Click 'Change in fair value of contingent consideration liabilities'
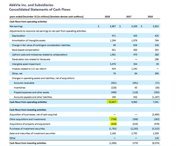Image resolution: width=176 pixels, height=146 pixels. pos(41,45)
